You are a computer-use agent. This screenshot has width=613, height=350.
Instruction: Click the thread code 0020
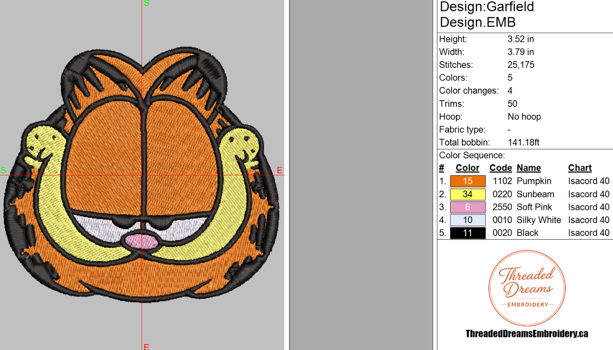[502, 233]
